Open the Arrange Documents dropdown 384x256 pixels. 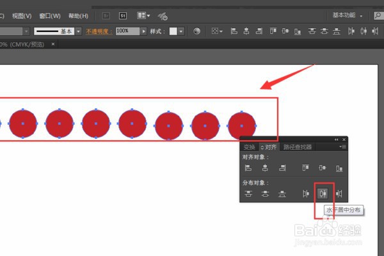click(143, 15)
